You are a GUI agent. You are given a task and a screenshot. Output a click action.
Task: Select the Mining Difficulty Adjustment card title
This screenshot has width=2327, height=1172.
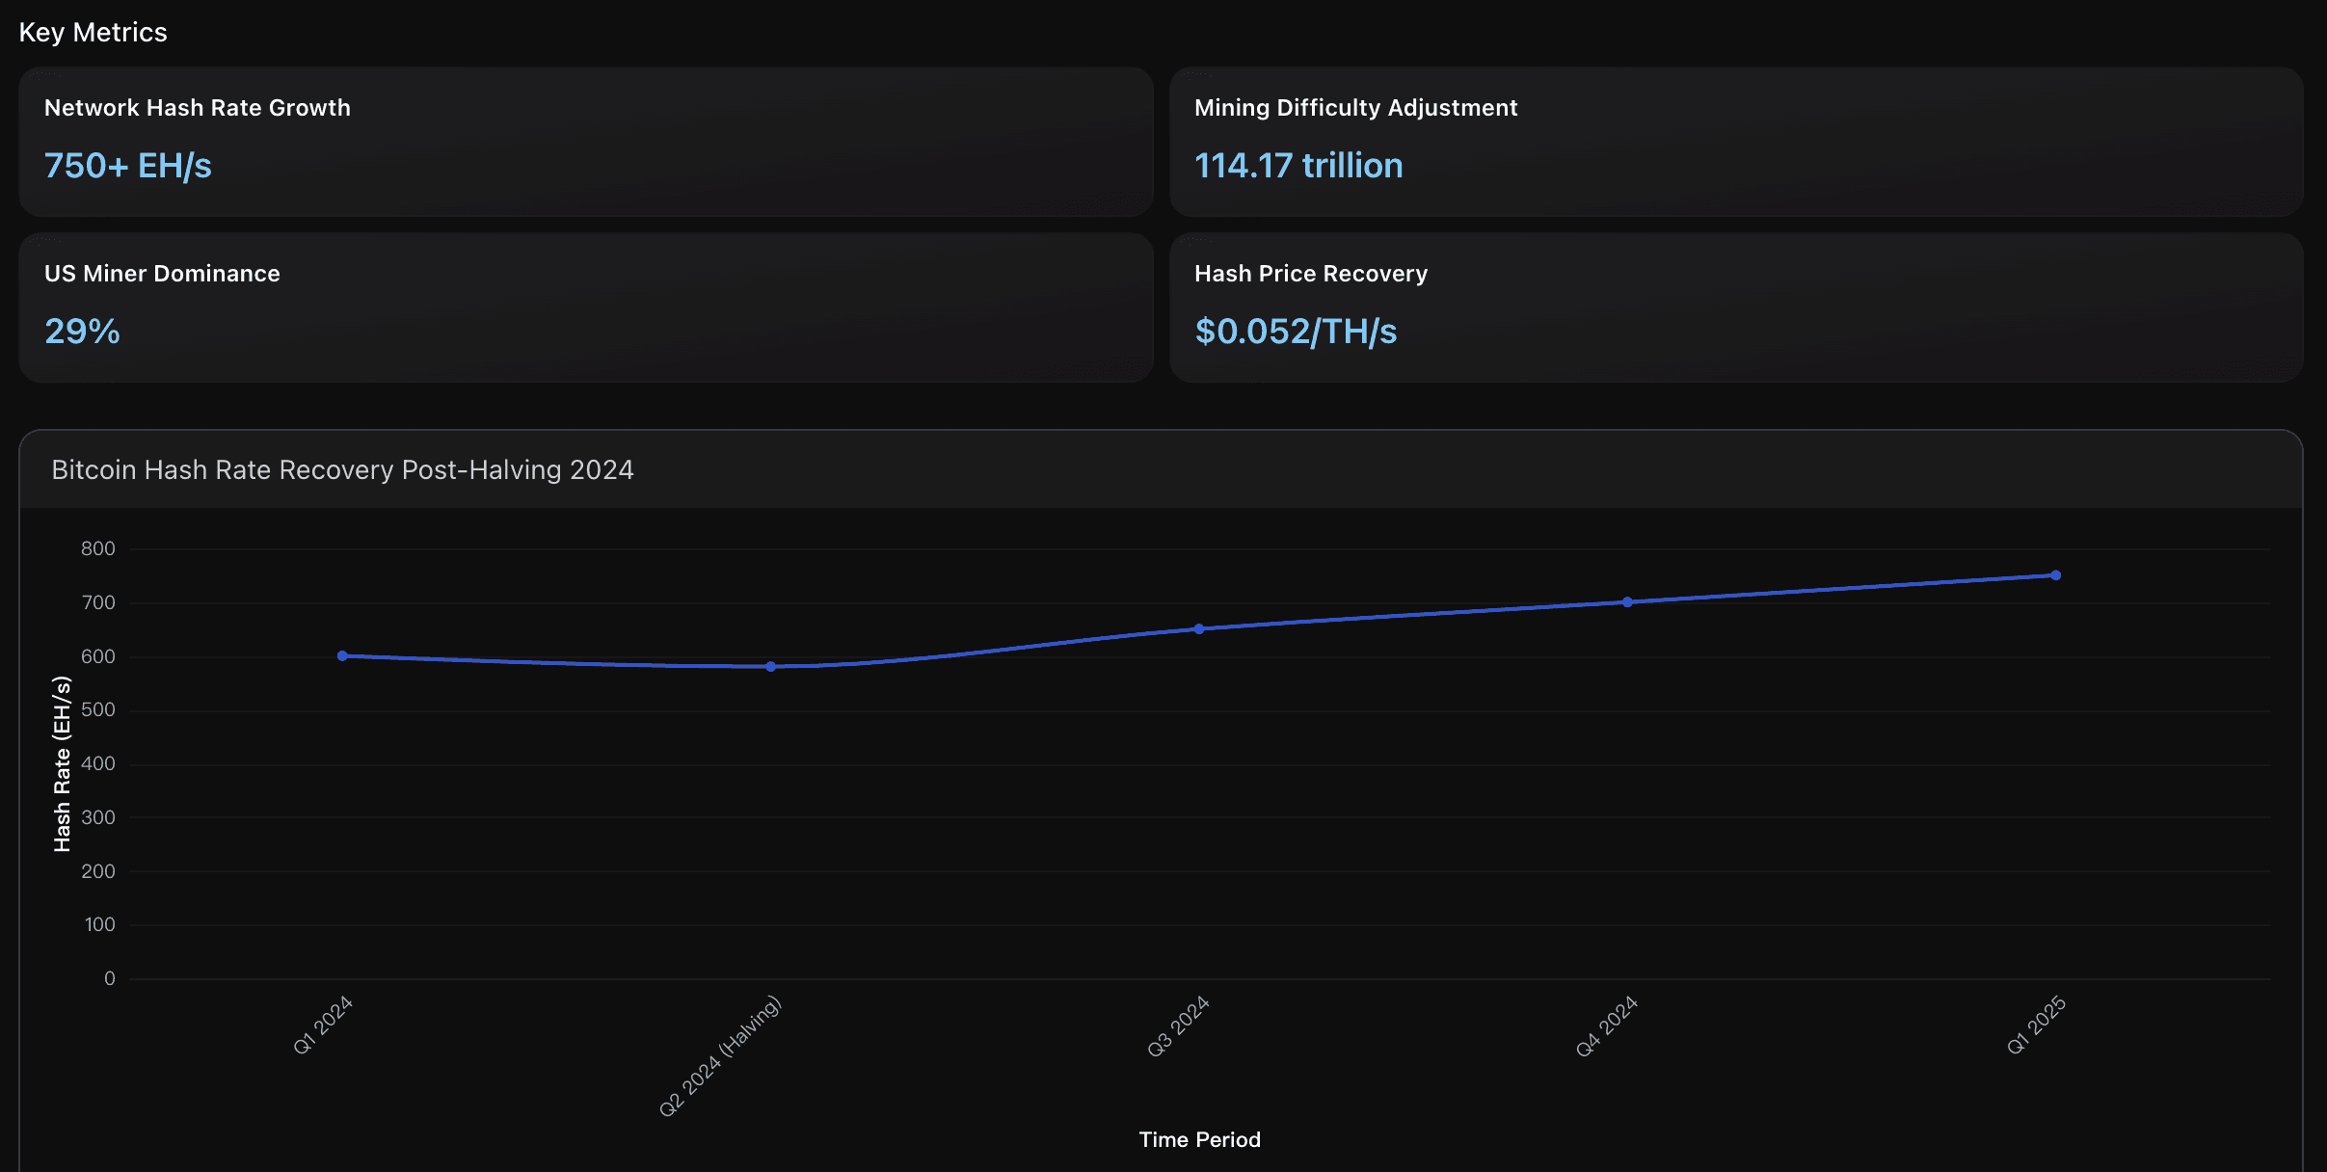pyautogui.click(x=1355, y=108)
